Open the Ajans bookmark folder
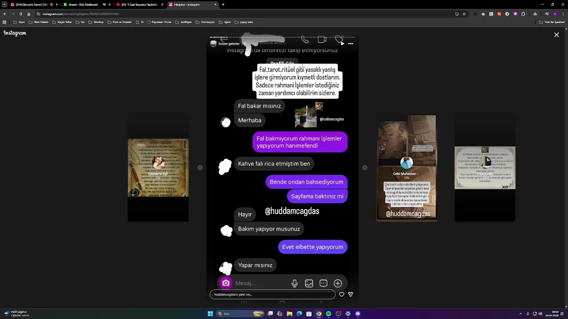The height and width of the screenshot is (319, 568). pyautogui.click(x=225, y=22)
